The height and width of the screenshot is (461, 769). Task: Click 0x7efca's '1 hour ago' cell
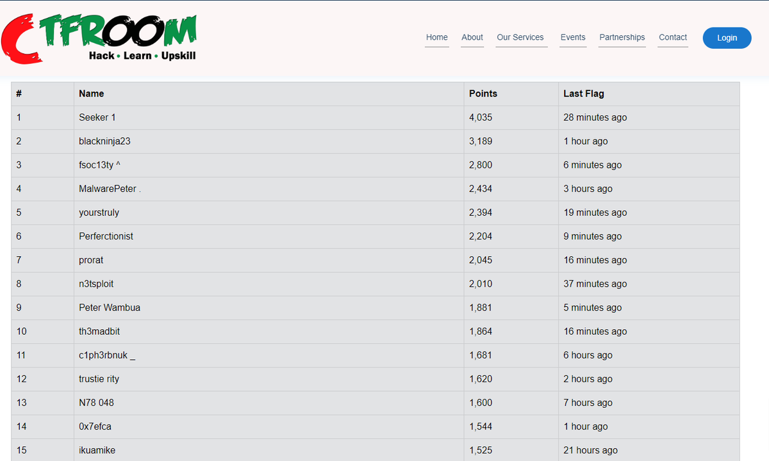pyautogui.click(x=649, y=426)
